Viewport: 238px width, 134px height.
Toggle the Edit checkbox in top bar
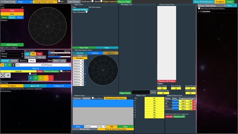(x=59, y=1)
